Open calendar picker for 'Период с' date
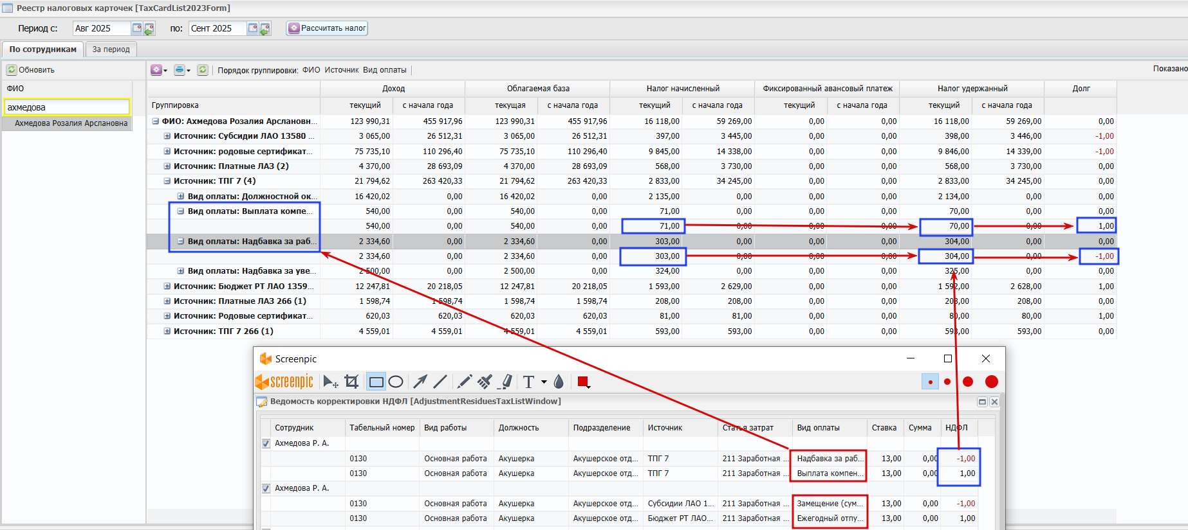This screenshot has height=530, width=1188. click(x=137, y=28)
